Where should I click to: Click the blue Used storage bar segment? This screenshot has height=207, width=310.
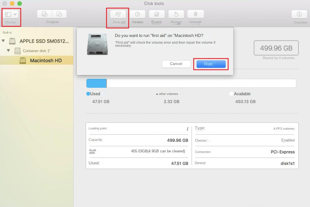(x=96, y=83)
